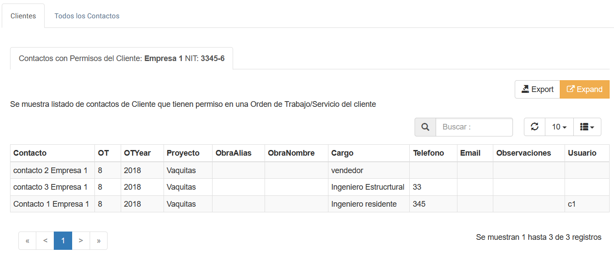Click the refresh table icon
Image resolution: width=614 pixels, height=259 pixels.
pyautogui.click(x=534, y=127)
